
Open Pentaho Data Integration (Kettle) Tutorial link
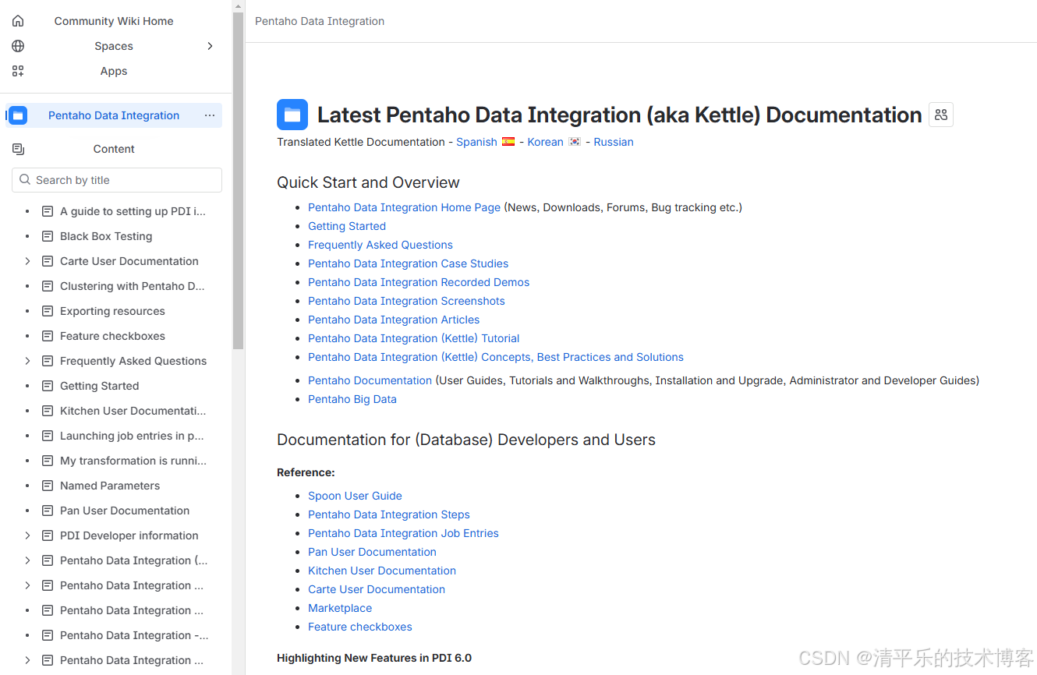(x=414, y=338)
